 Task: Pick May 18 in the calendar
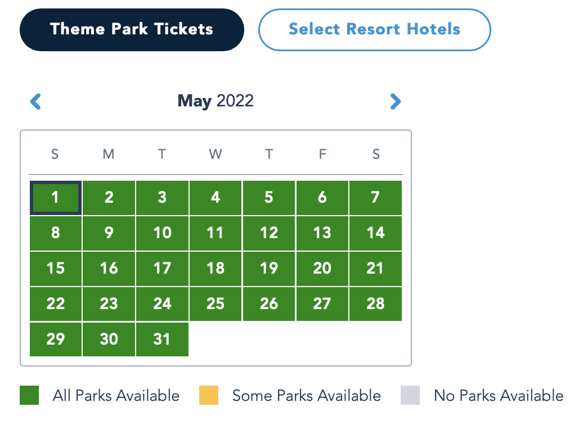tap(216, 269)
